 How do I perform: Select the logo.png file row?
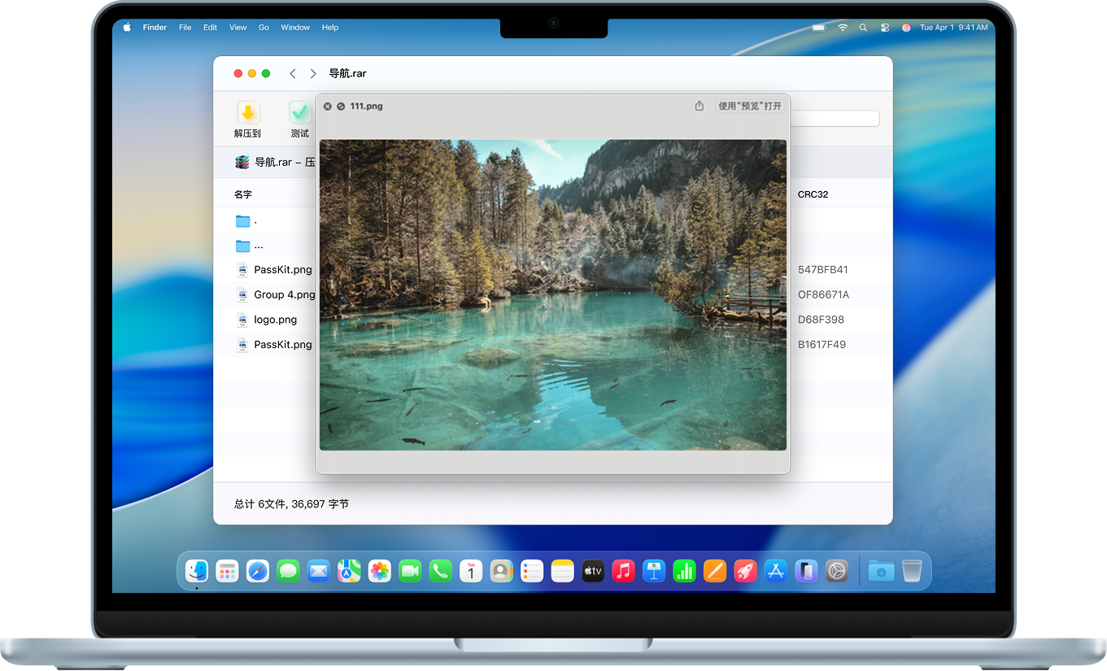[x=275, y=320]
